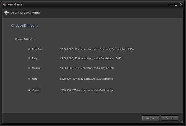The height and width of the screenshot is (126, 186).
Task: Click the large blue Choose Difficulty heading
Action: tap(25, 26)
